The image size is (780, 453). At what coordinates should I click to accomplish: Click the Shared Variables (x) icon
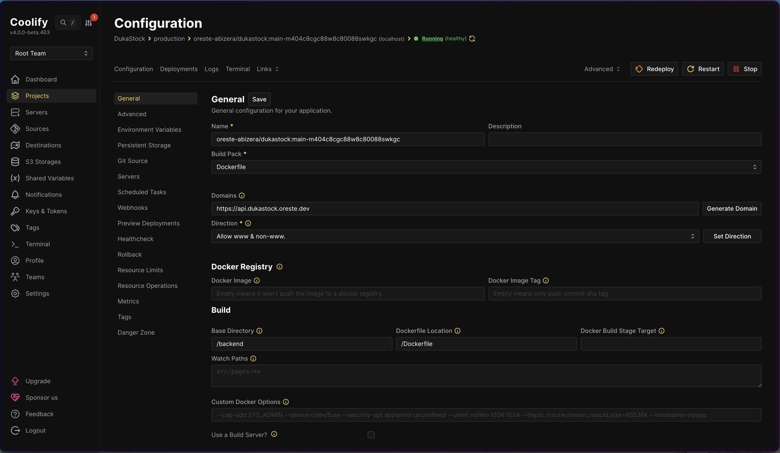(15, 178)
